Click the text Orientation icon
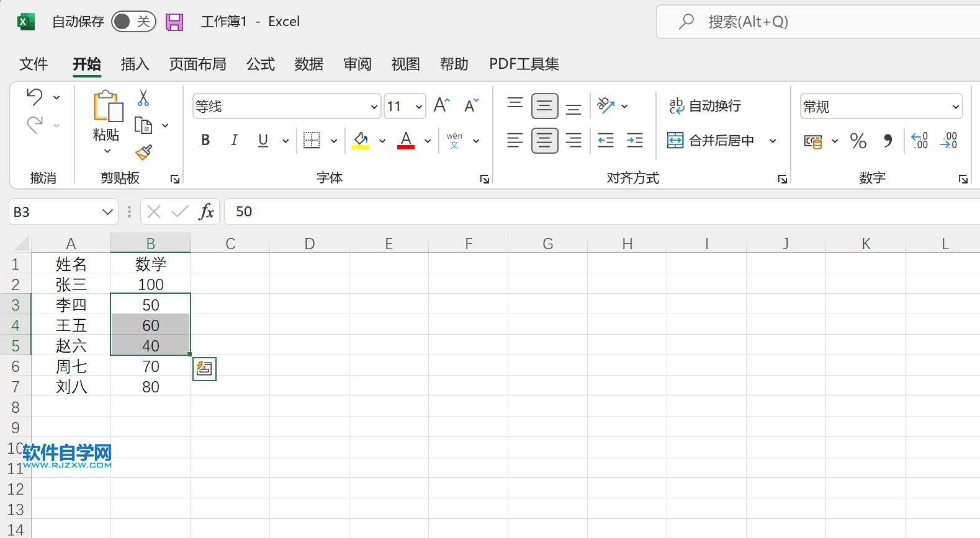980x538 pixels. click(606, 106)
